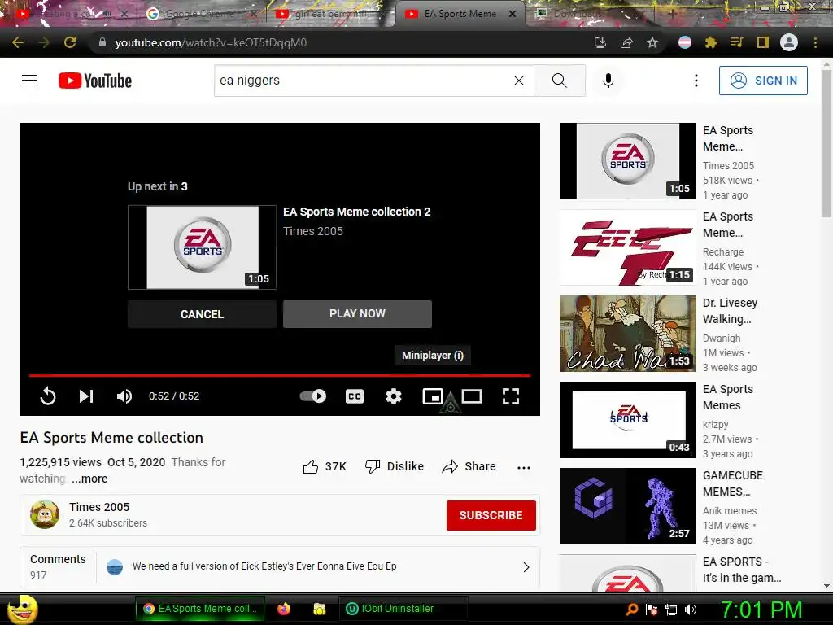The width and height of the screenshot is (833, 625).
Task: Click the install app icon in address bar
Action: pos(600,42)
